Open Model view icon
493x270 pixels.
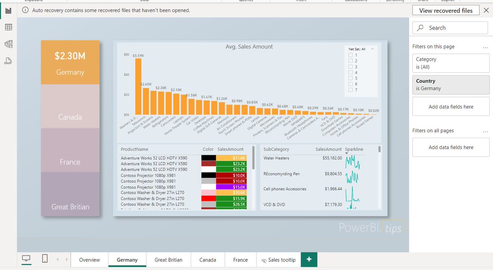coord(8,44)
